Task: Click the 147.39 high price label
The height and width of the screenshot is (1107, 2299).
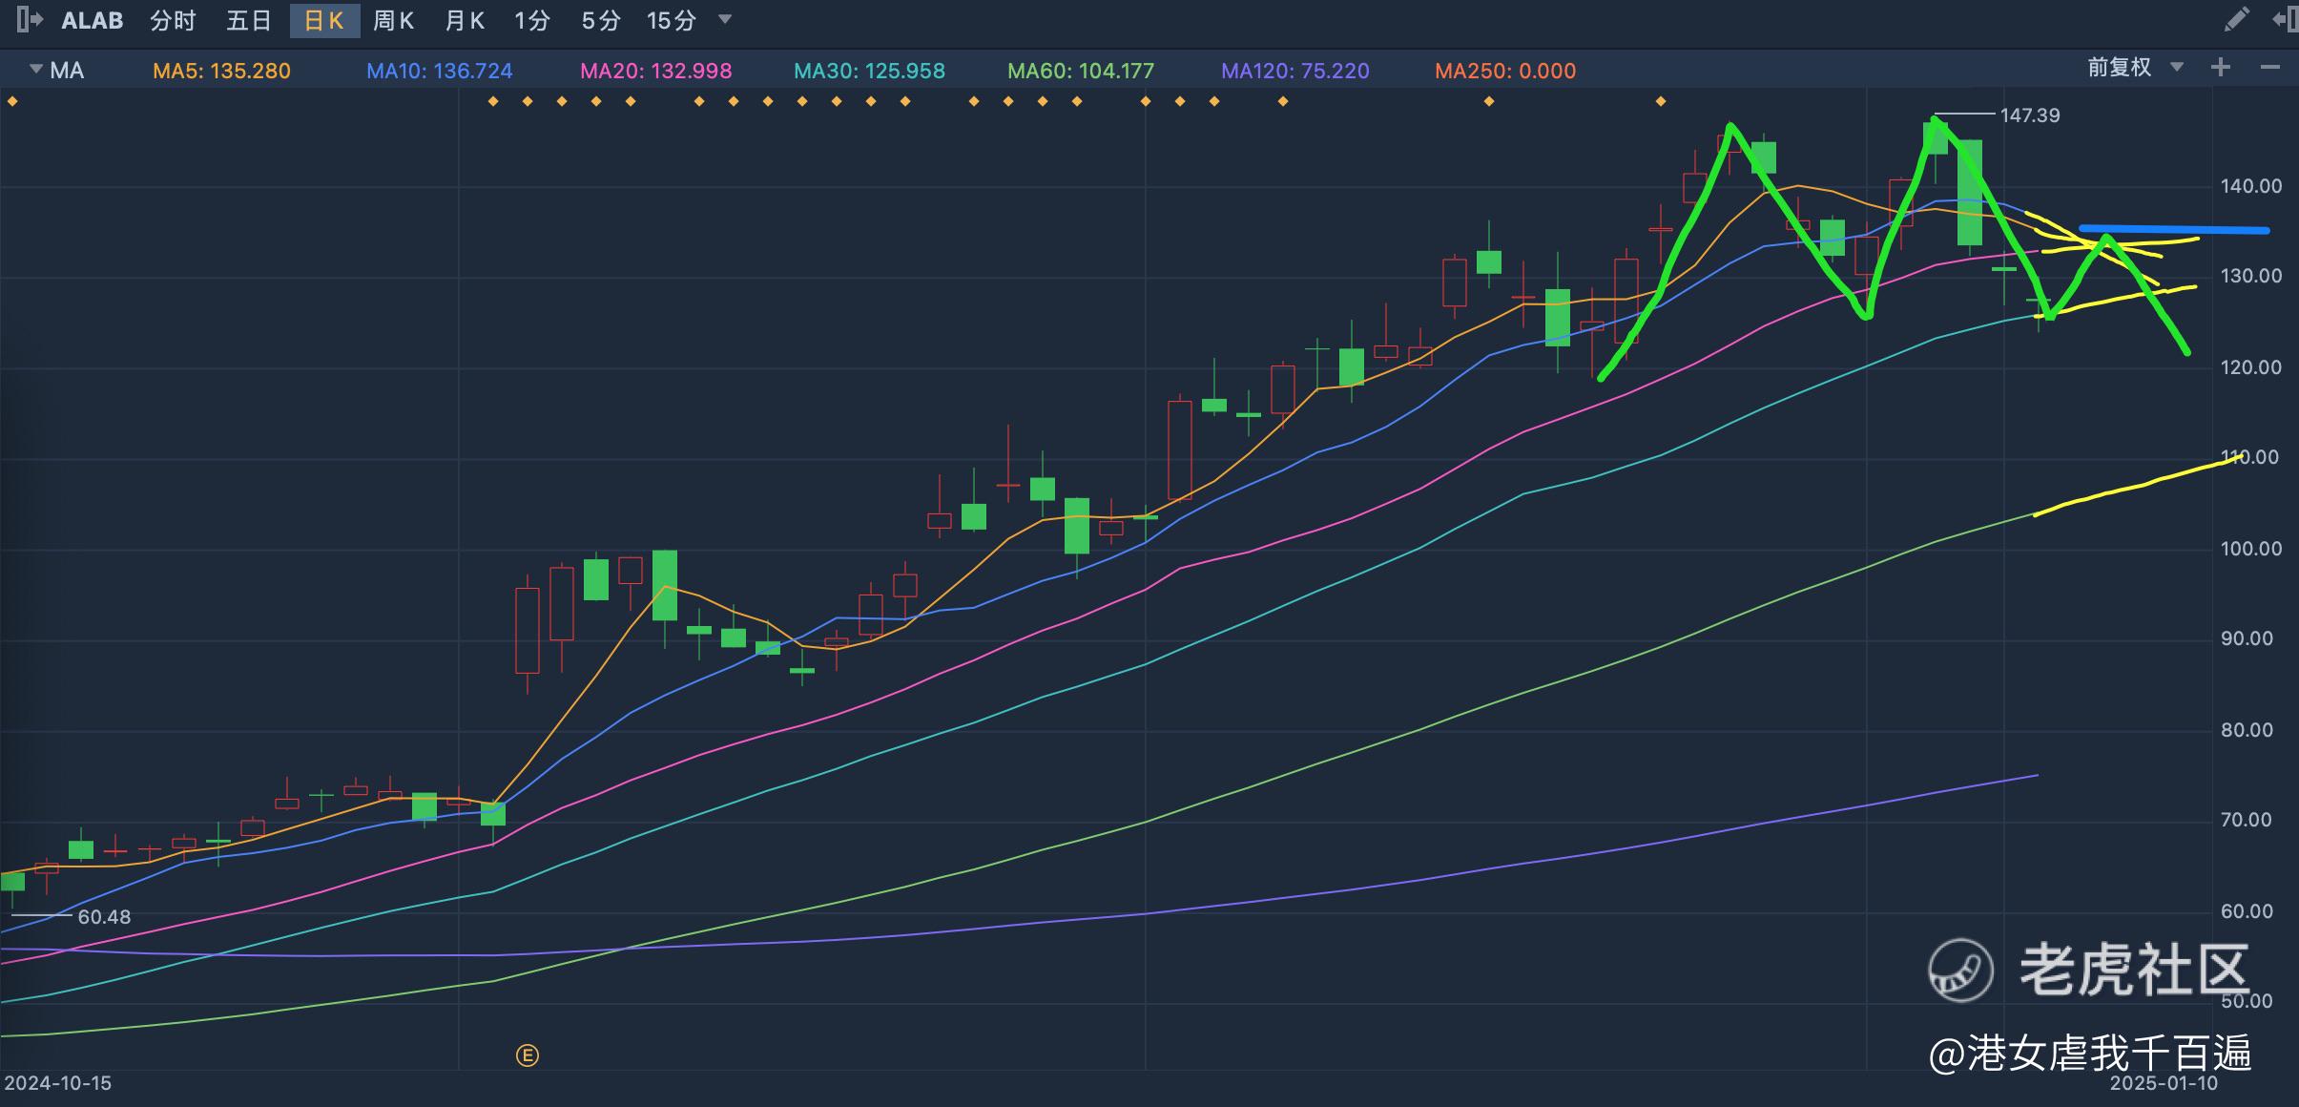Action: coord(2029,115)
